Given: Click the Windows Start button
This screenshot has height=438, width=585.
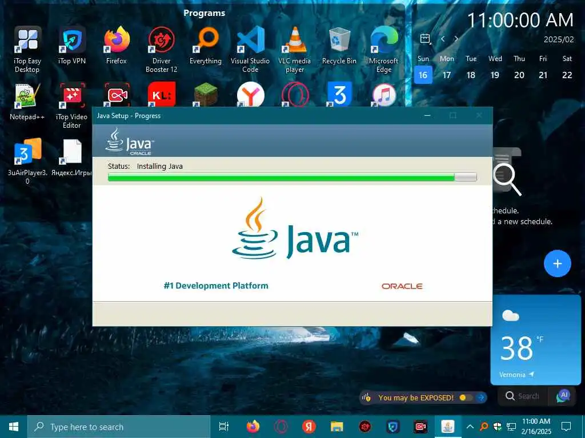Looking at the screenshot, I should (x=14, y=427).
